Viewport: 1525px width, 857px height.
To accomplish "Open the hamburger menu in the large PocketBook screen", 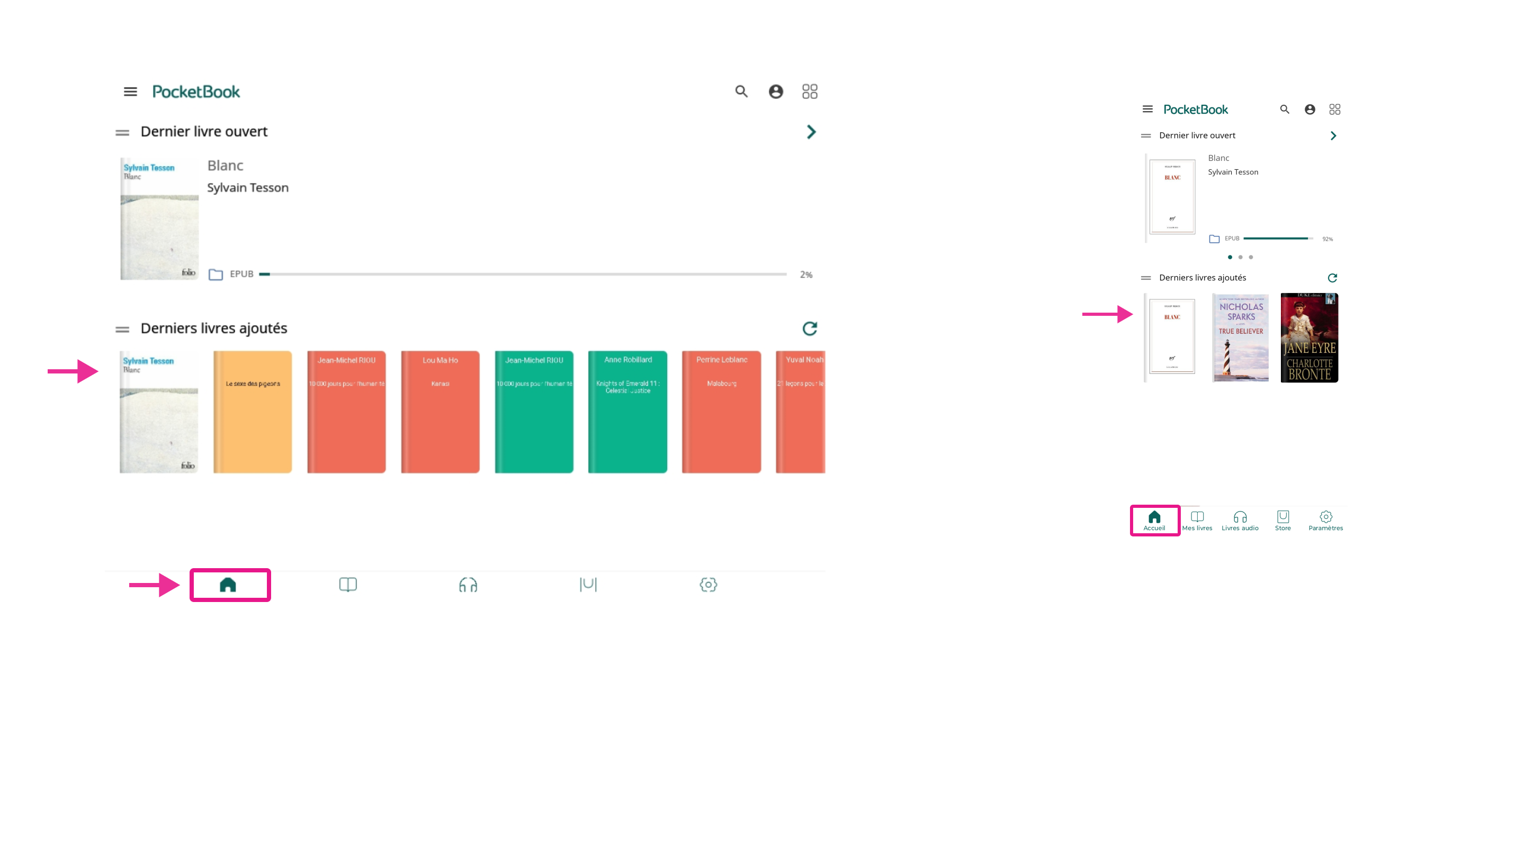I will coord(130,92).
